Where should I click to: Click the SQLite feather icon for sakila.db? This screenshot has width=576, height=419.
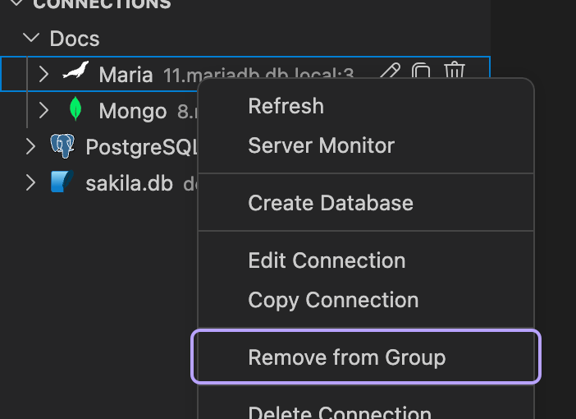(x=62, y=182)
